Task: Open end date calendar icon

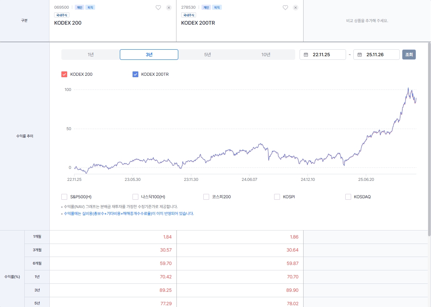Action: click(x=359, y=55)
